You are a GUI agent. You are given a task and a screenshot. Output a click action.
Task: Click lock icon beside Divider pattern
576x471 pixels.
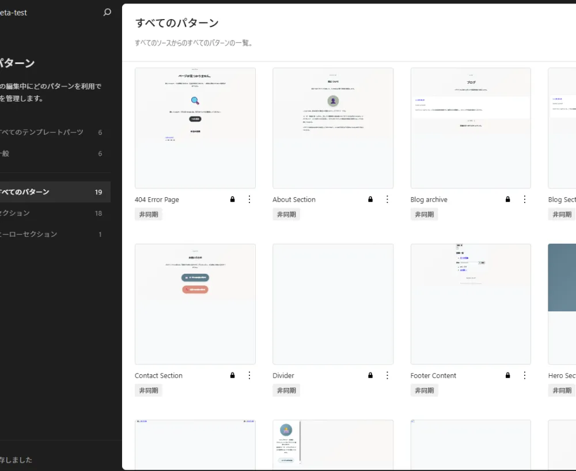pos(370,375)
